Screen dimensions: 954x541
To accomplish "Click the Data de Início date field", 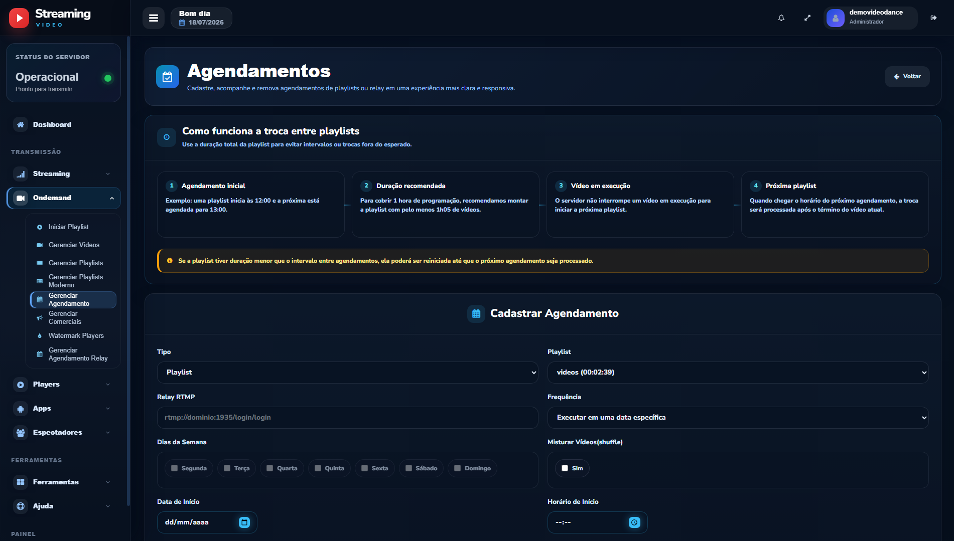I will coord(207,522).
